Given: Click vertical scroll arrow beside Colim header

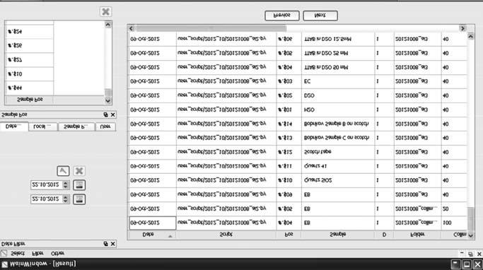Looking at the screenshot, I should (x=471, y=235).
